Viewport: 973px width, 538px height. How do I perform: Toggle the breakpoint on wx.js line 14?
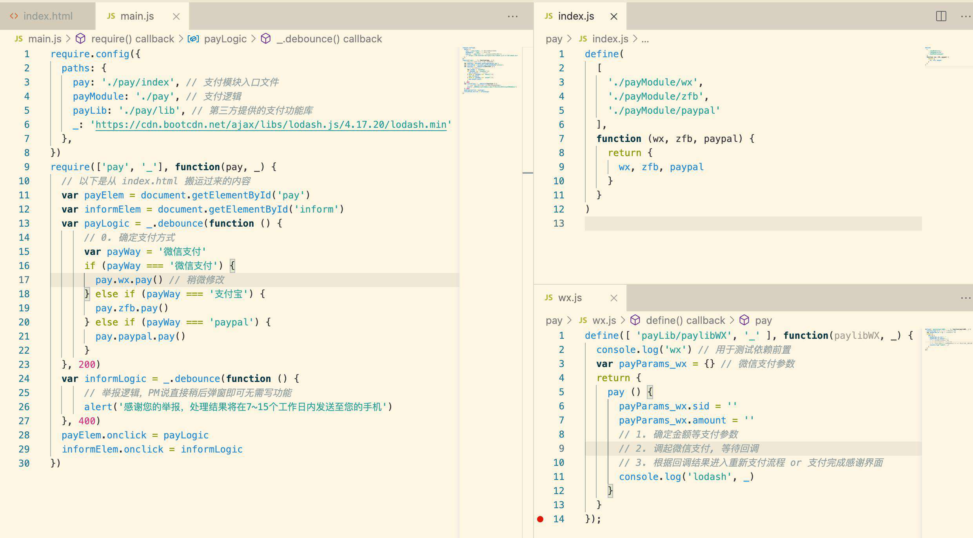pyautogui.click(x=540, y=519)
